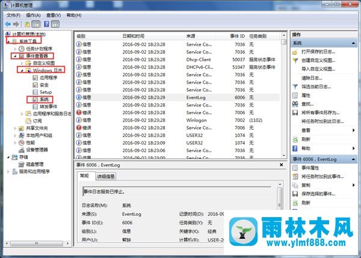Select the Setup log in the tree
The image size is (361, 258).
click(x=42, y=92)
